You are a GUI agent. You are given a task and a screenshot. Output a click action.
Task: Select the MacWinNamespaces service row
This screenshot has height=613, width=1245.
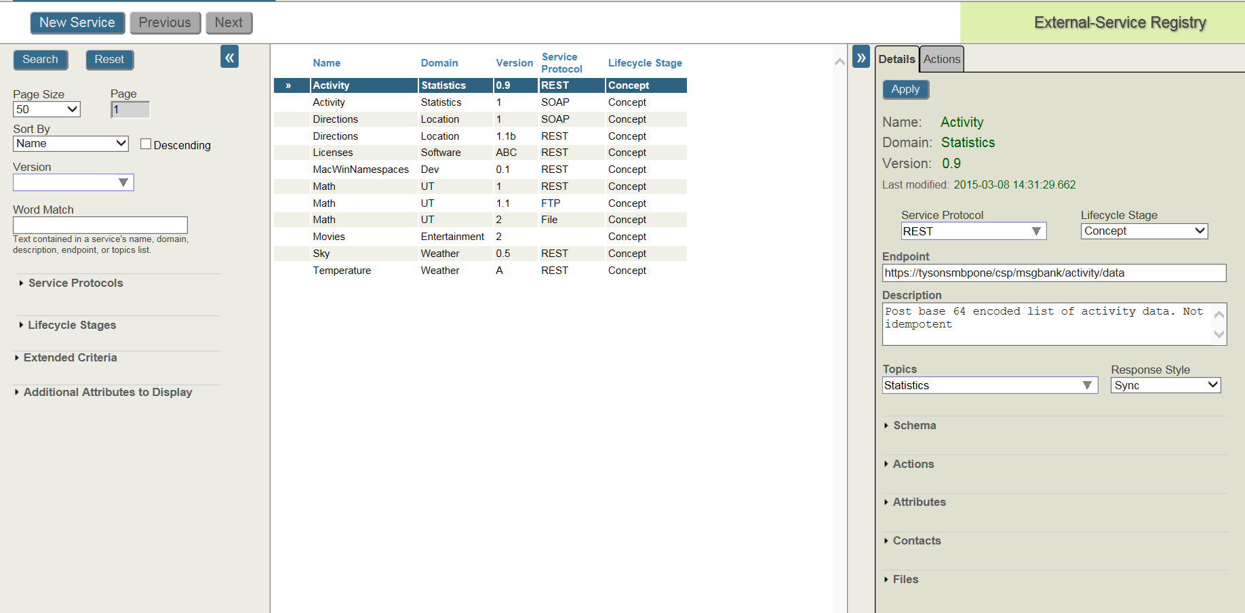tap(480, 170)
